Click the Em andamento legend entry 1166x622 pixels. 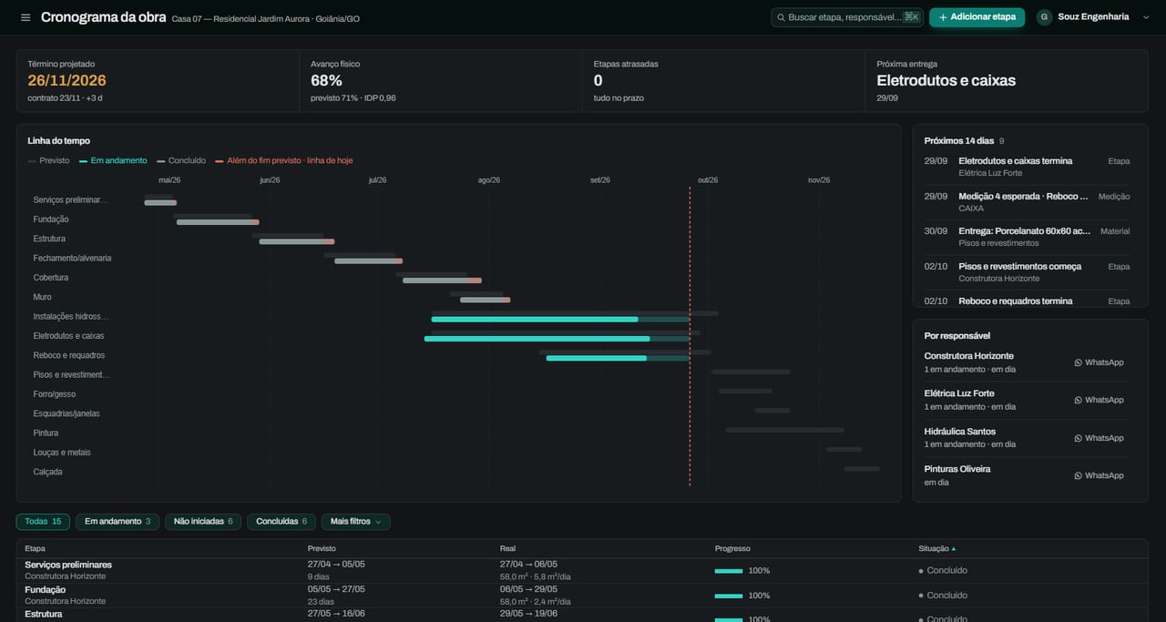pyautogui.click(x=113, y=160)
